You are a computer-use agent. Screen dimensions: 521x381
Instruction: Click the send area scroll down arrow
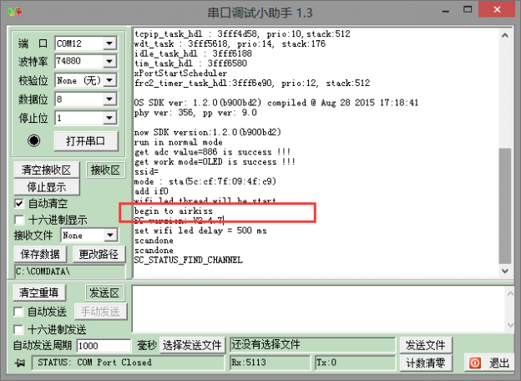509,325
